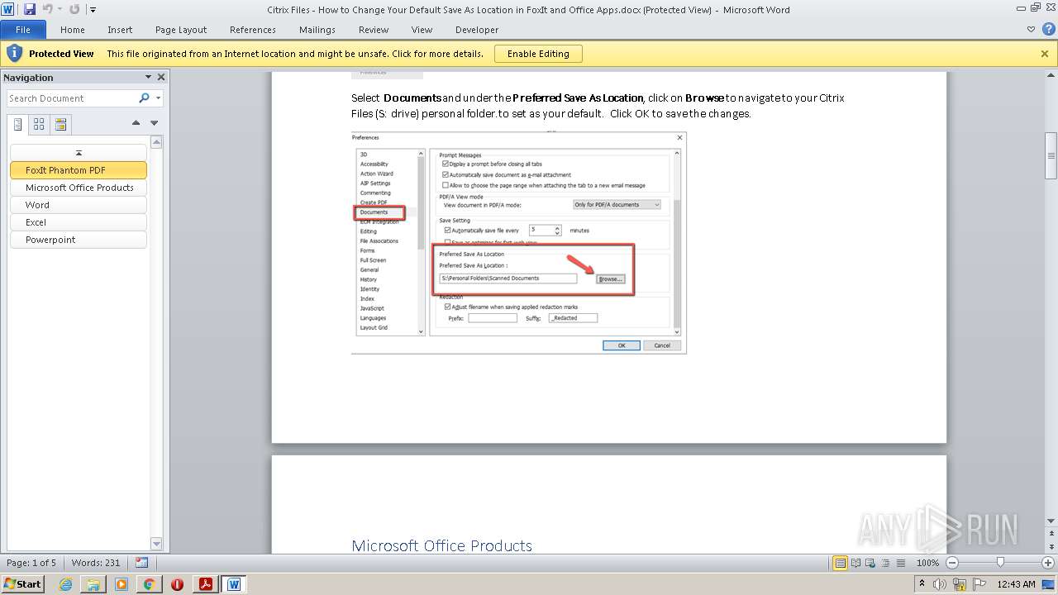Open the Word application icon menu in the title bar

(8, 10)
